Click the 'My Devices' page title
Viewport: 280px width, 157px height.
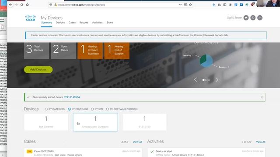[52, 18]
